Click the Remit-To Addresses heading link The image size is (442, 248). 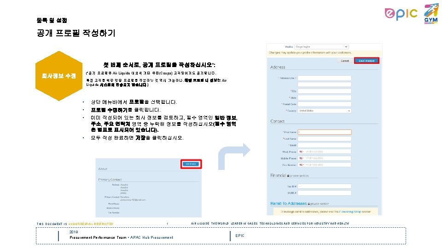tap(288, 203)
